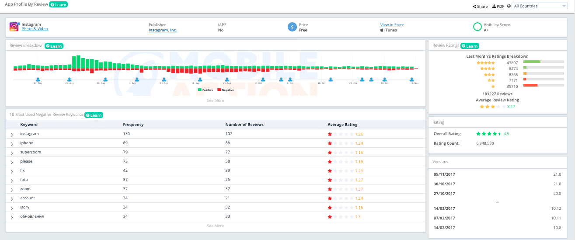Expand the please keyword row
The image size is (575, 240).
(x=12, y=162)
